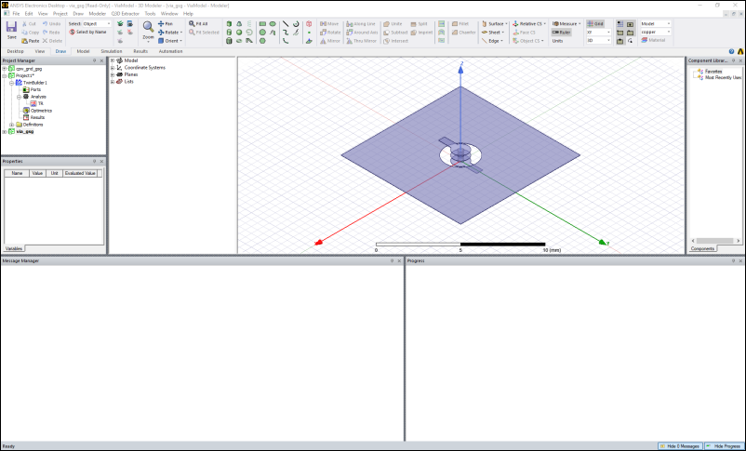The width and height of the screenshot is (746, 451).
Task: Select the Pan tool
Action: click(166, 23)
